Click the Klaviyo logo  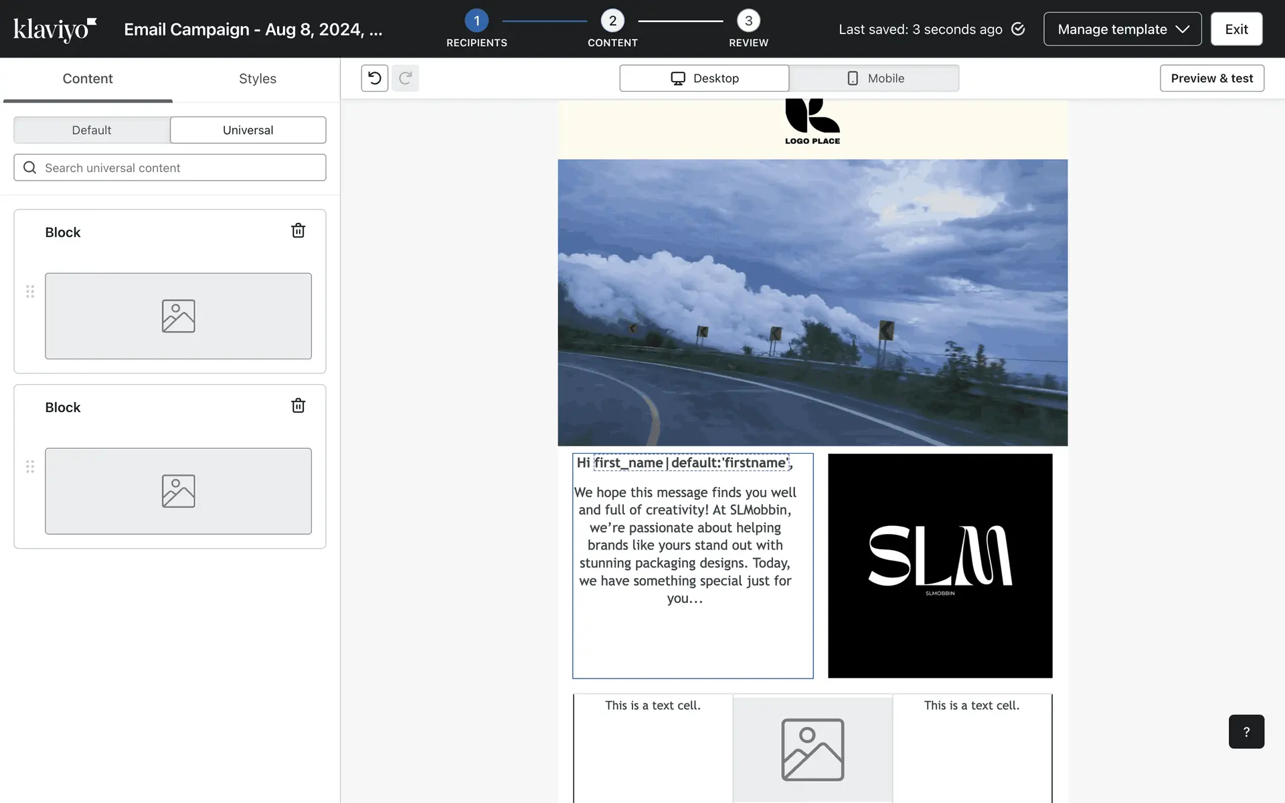[x=55, y=29]
